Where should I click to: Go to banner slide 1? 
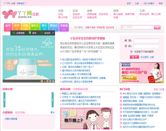coord(42,81)
